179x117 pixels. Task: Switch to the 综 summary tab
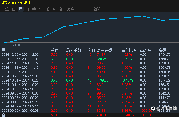7,9
